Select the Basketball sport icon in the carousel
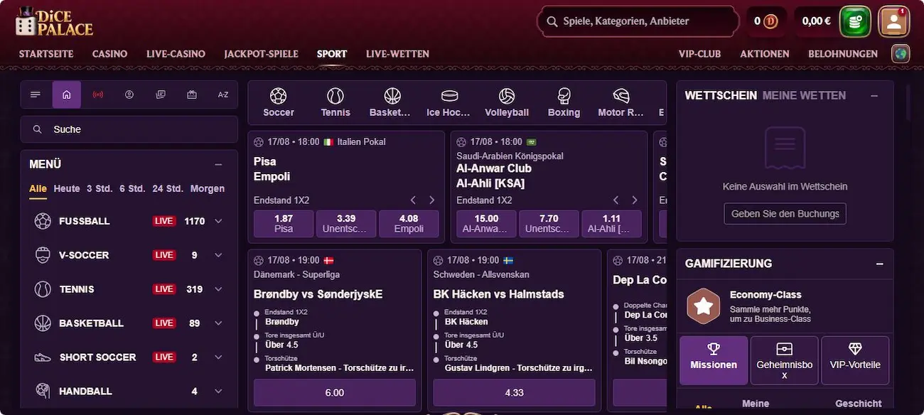The image size is (924, 415). [390, 102]
